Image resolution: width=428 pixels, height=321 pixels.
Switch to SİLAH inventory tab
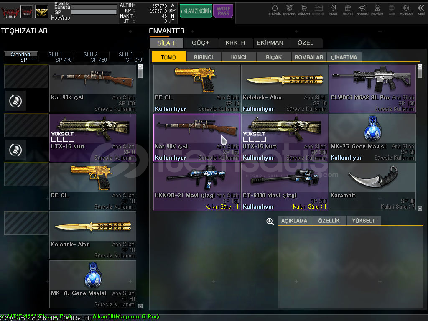pyautogui.click(x=166, y=43)
